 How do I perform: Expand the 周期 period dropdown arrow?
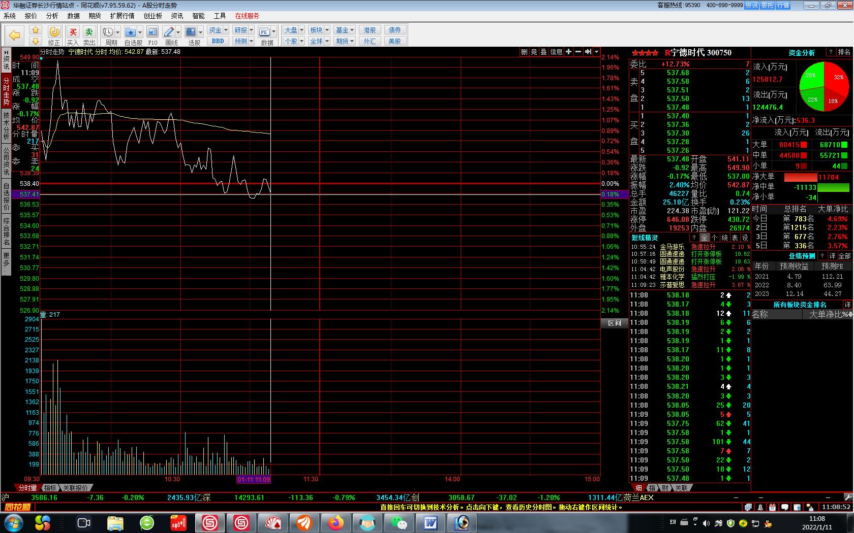pyautogui.click(x=117, y=32)
